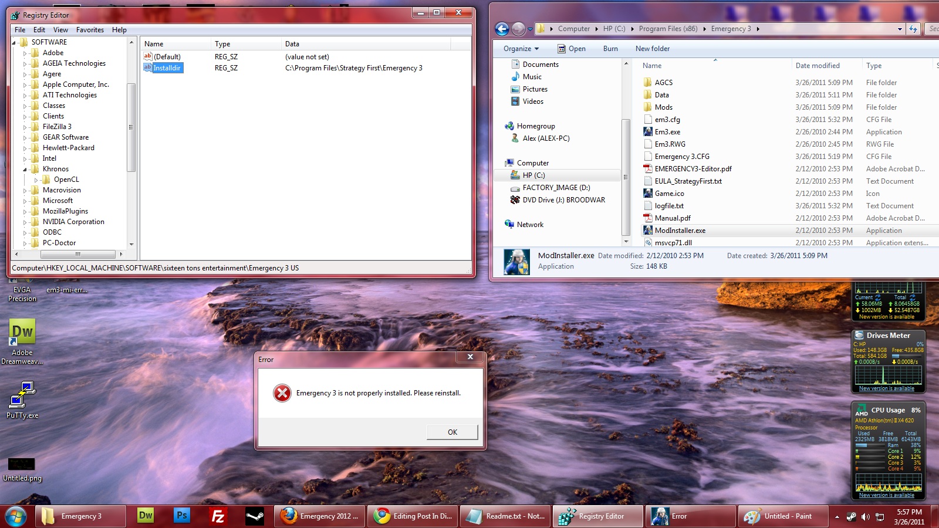This screenshot has width=939, height=528.
Task: Select PuTTY.exe desktop icon
Action: [x=22, y=400]
